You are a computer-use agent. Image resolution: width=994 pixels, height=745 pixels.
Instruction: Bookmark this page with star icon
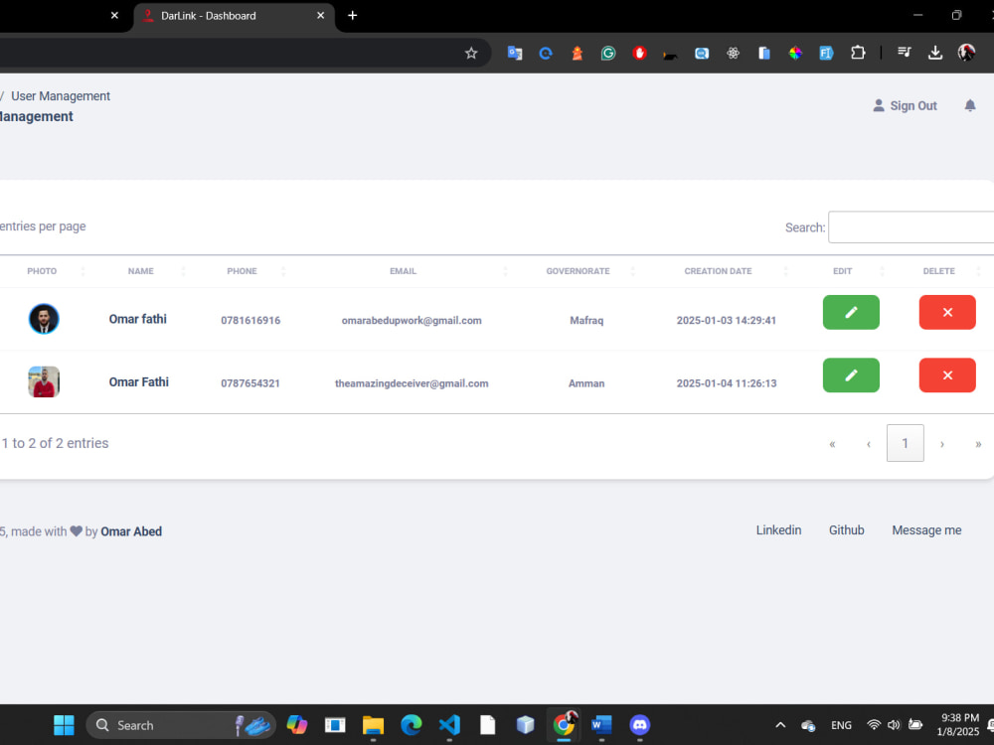(x=471, y=54)
